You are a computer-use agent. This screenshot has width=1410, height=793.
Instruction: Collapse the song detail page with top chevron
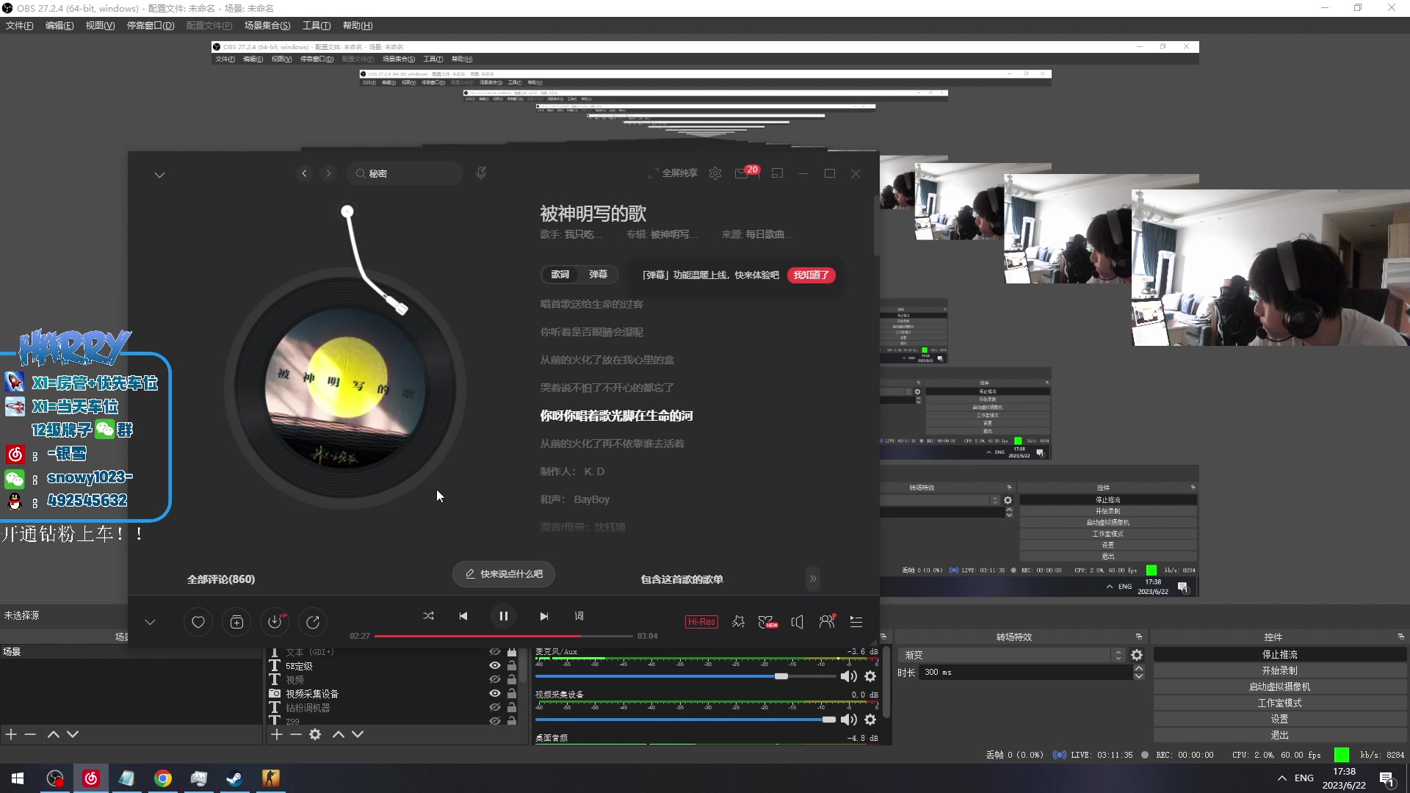[159, 175]
